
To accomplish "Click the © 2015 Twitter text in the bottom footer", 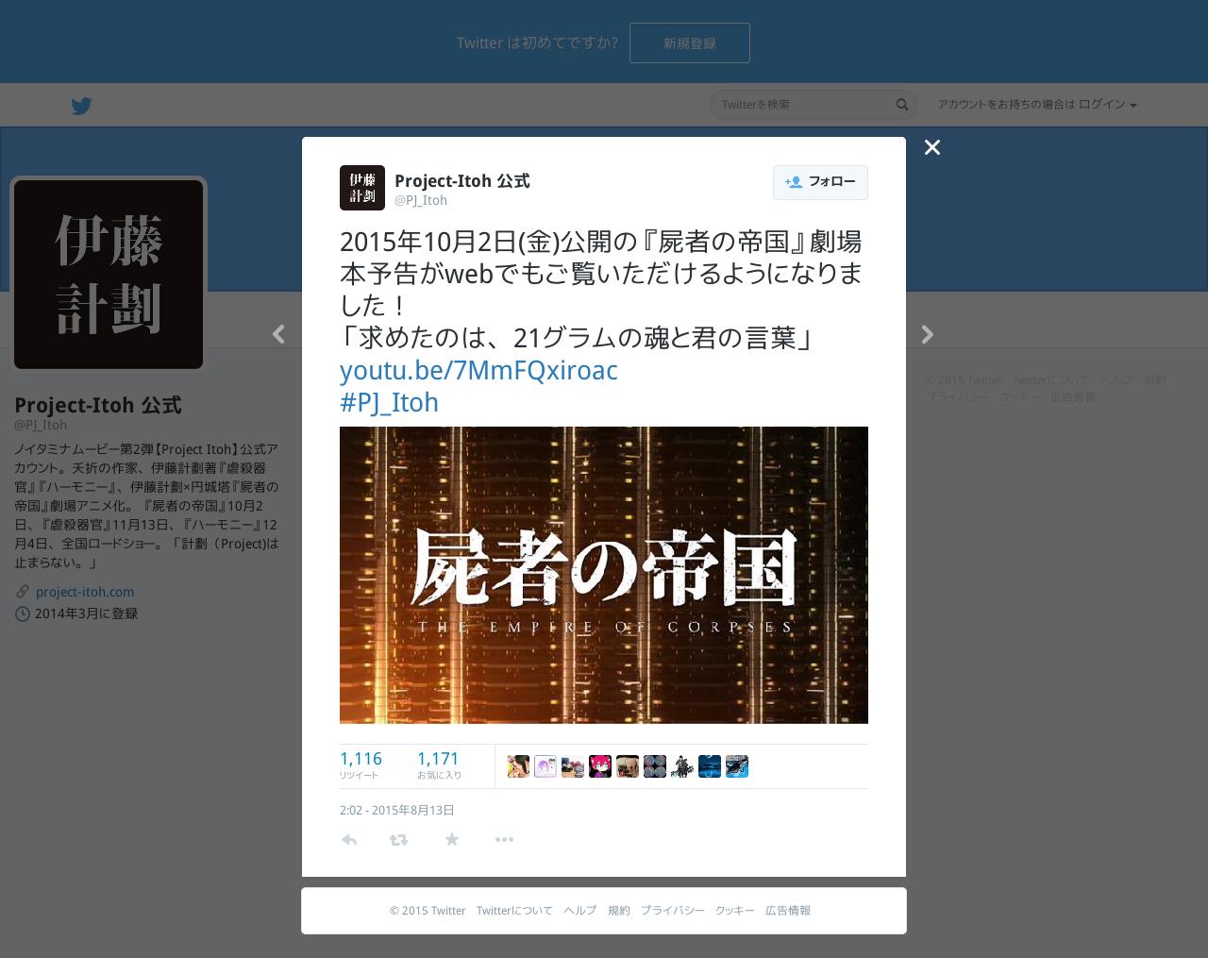I will tap(428, 911).
